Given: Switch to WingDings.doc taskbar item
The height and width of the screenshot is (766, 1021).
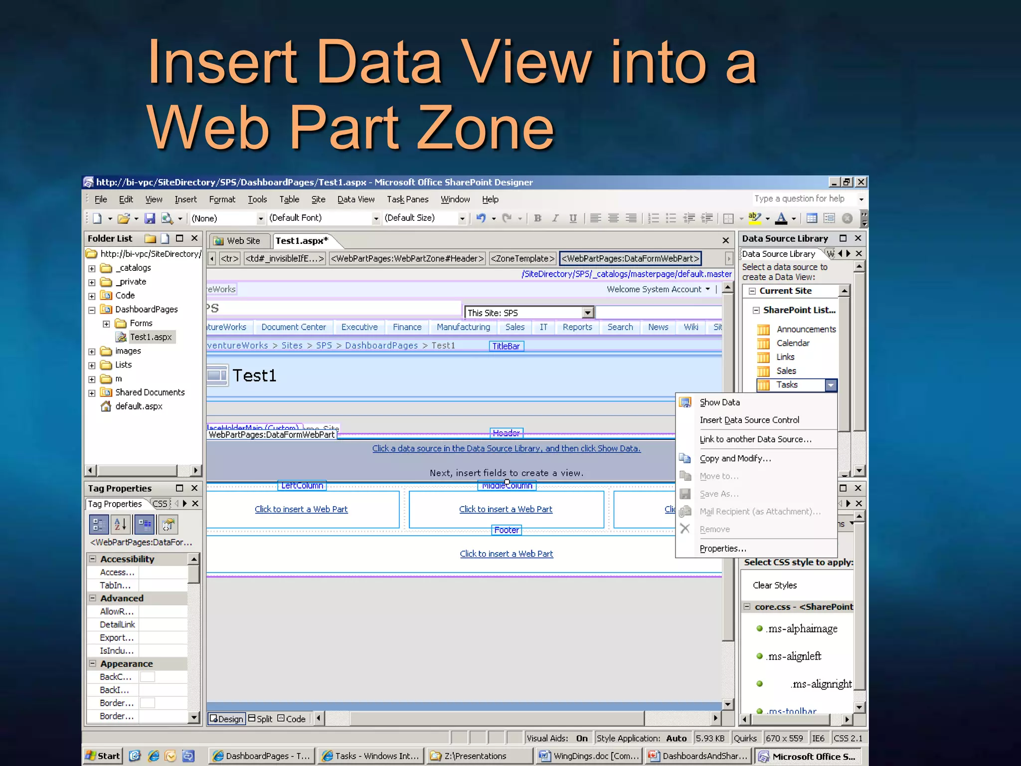Looking at the screenshot, I should point(589,756).
